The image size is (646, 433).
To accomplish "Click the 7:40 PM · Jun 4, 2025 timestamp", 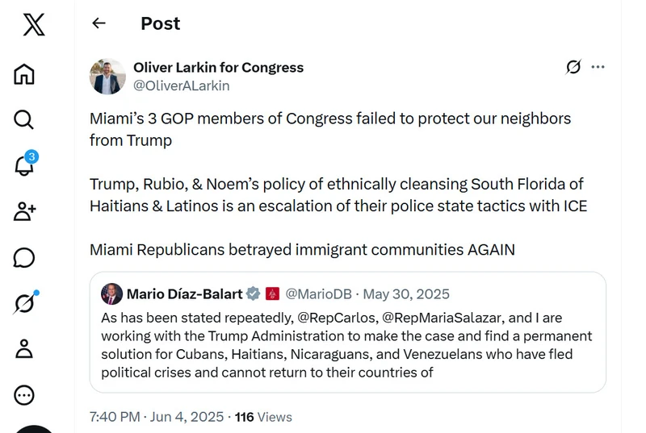I will [157, 417].
